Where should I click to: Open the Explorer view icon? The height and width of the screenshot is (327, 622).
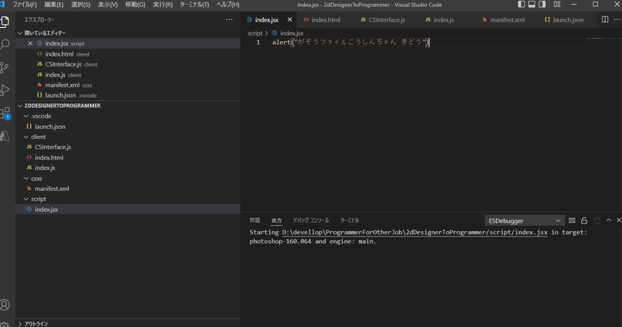click(4, 21)
